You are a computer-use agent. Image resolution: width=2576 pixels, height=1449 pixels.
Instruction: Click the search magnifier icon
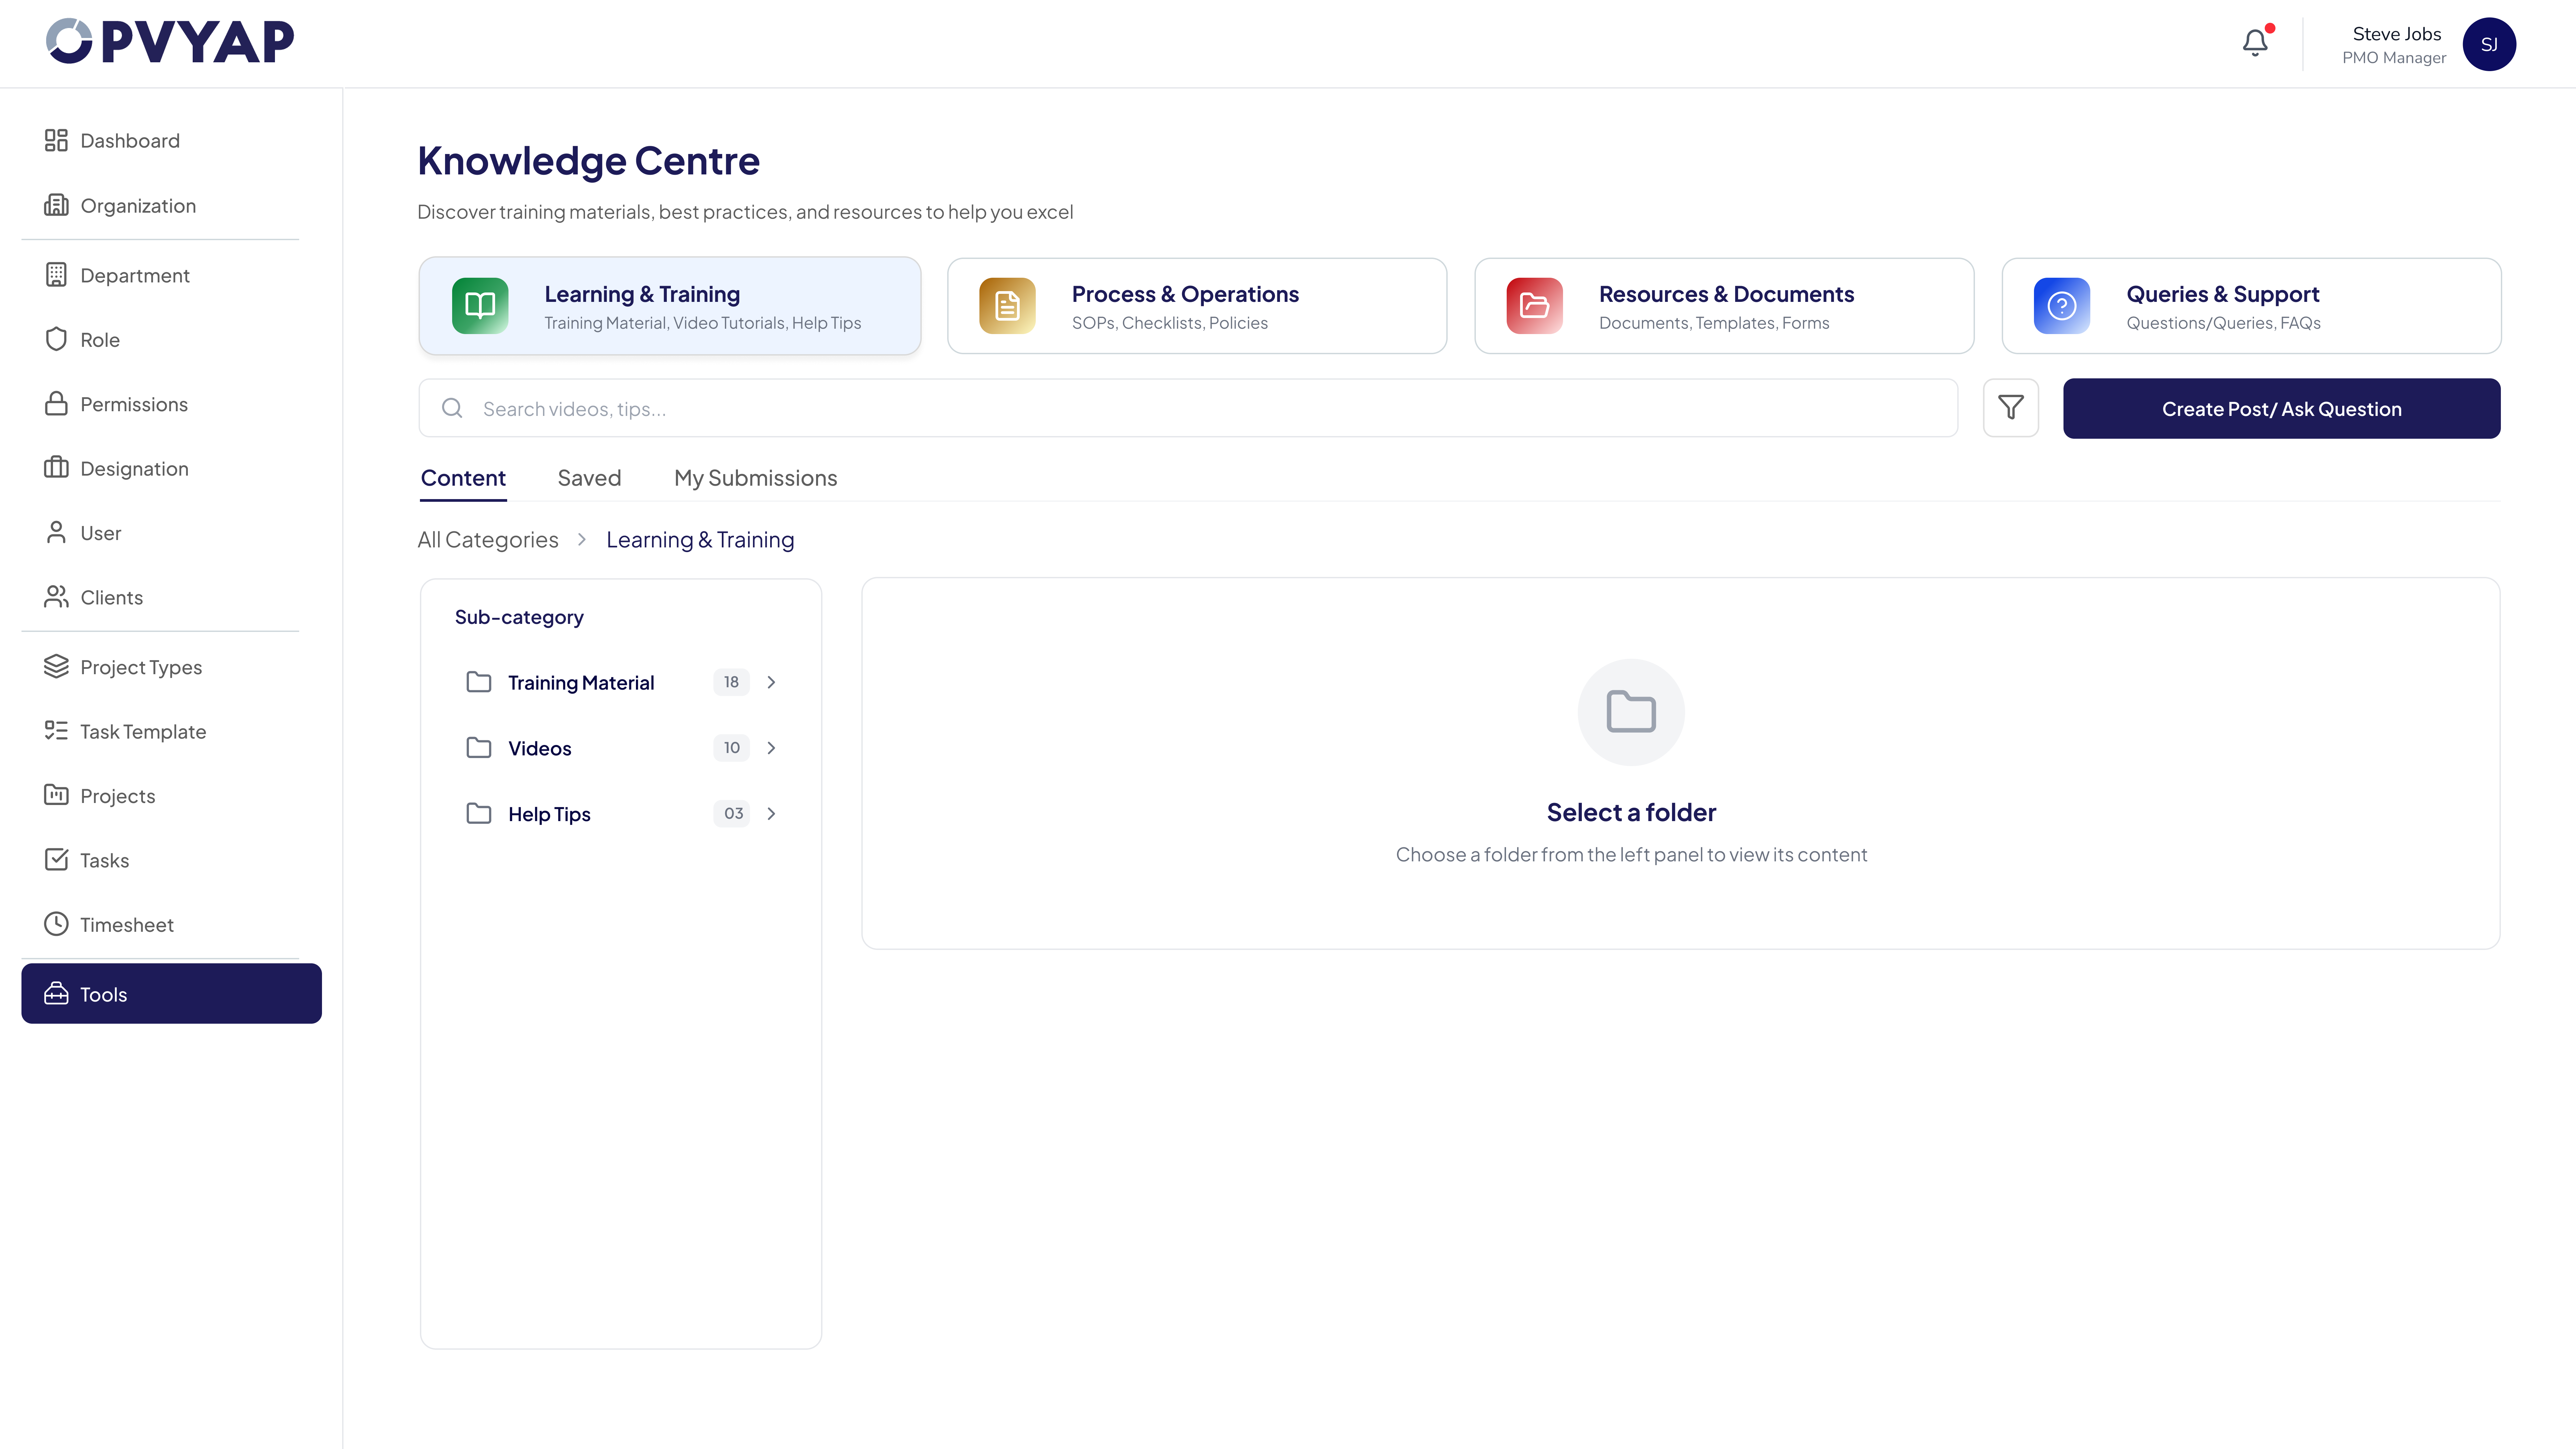pos(452,408)
